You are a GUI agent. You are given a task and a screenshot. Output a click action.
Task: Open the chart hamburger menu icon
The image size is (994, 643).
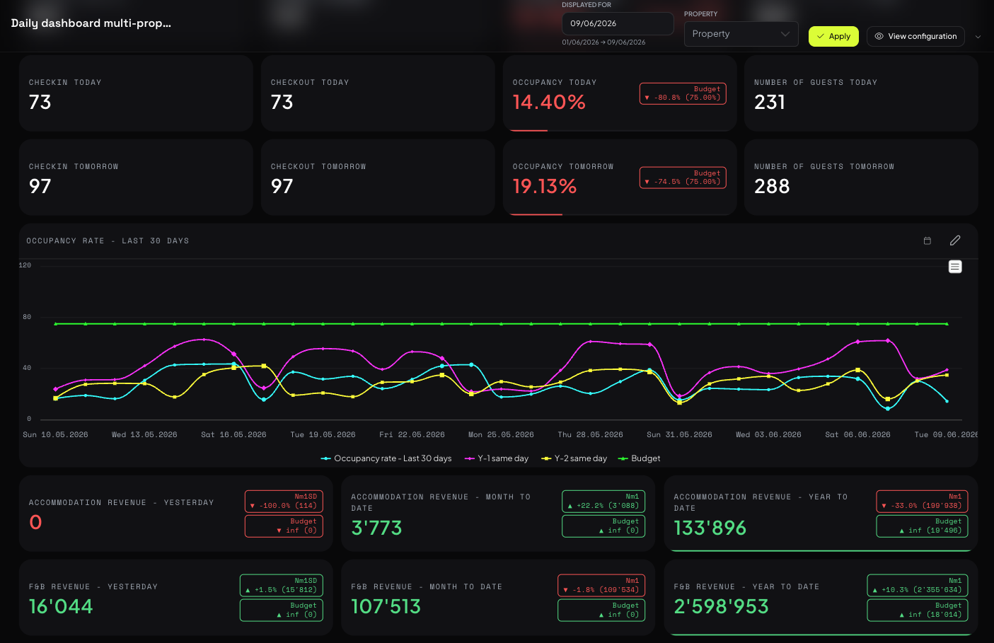(x=955, y=267)
